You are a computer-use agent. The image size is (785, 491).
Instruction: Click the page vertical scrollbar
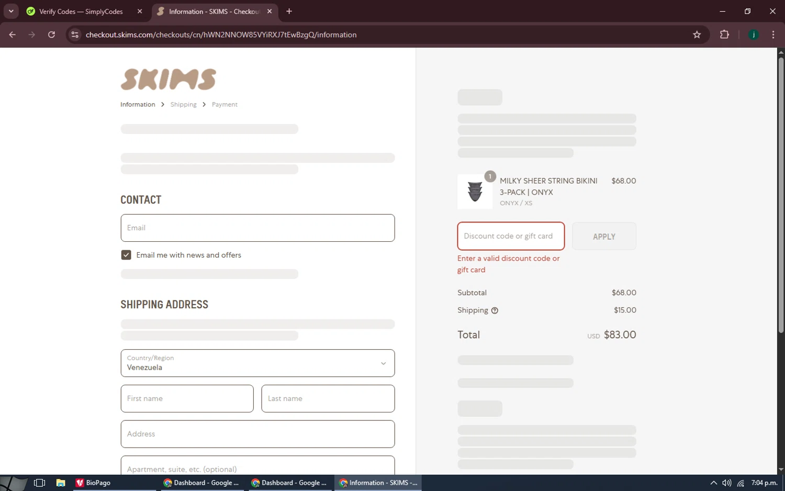pyautogui.click(x=781, y=195)
